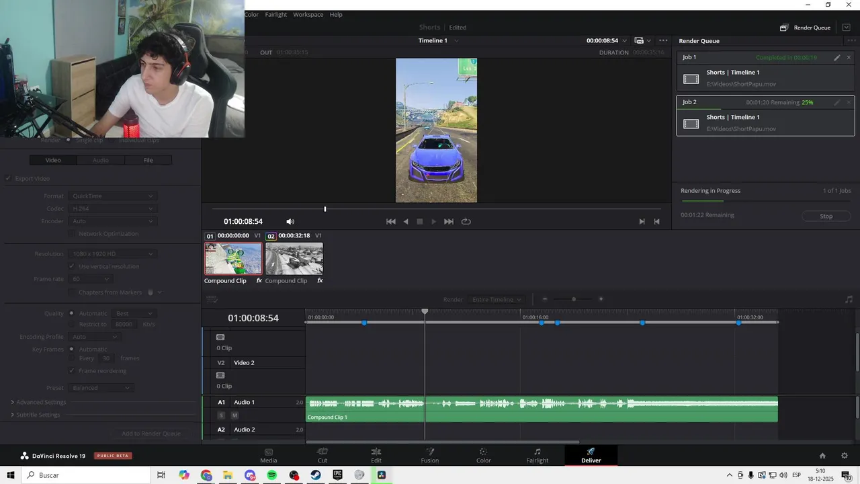Toggle Export Video checkbox

click(9, 178)
